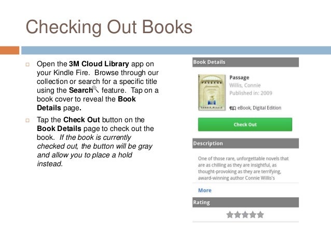Click the orange accent block
Image resolution: width=331 pixels, height=248 pixels.
click(9, 50)
